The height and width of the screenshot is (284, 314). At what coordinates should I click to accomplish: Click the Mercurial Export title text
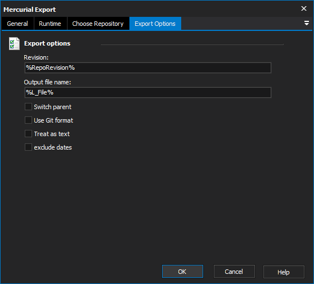click(x=30, y=10)
